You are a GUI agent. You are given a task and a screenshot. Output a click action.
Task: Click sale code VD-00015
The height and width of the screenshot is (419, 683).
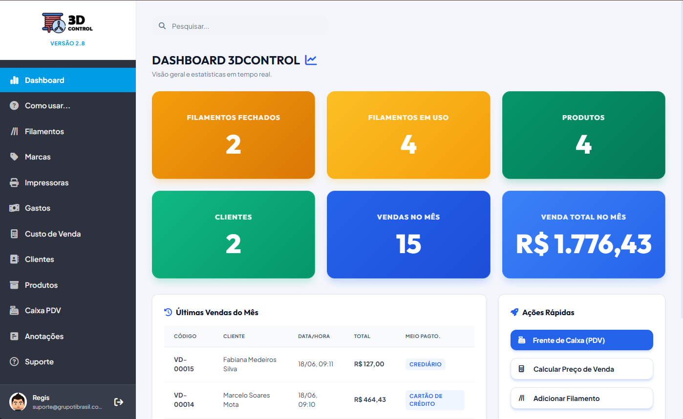coord(184,364)
